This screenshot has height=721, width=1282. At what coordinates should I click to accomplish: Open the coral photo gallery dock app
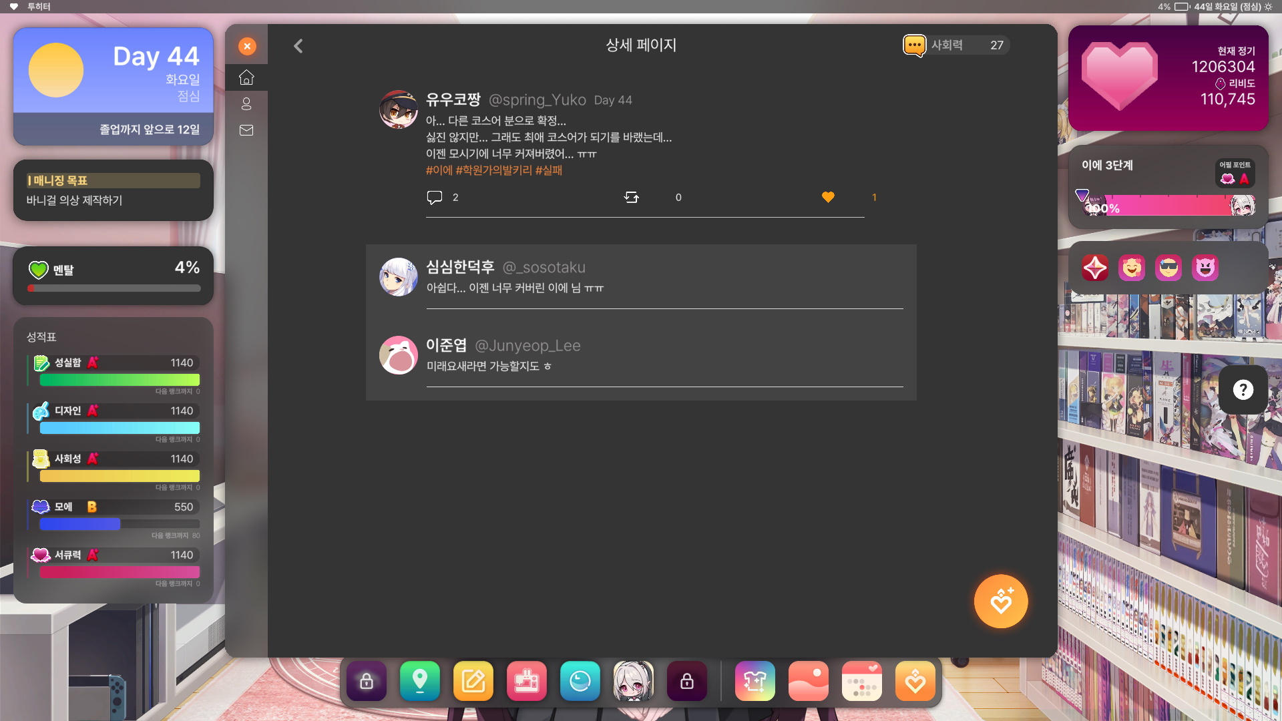[809, 681]
